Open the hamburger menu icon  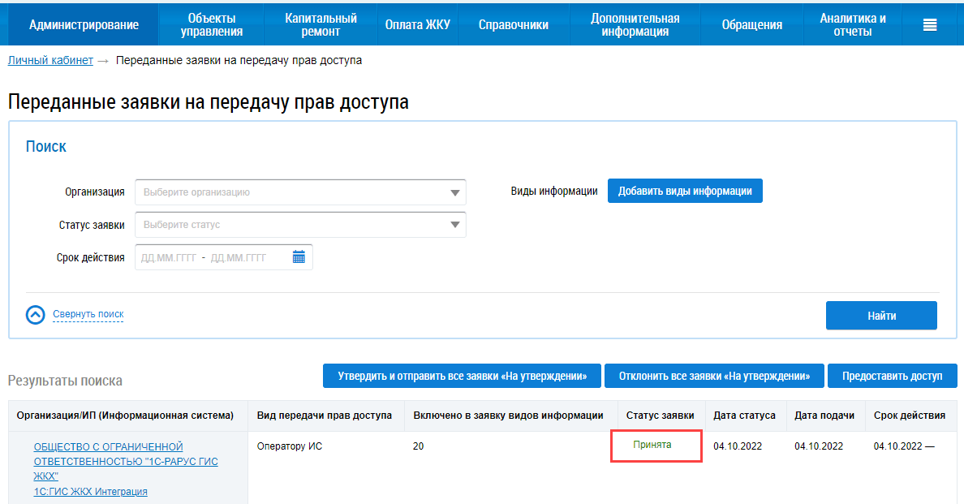tap(930, 25)
